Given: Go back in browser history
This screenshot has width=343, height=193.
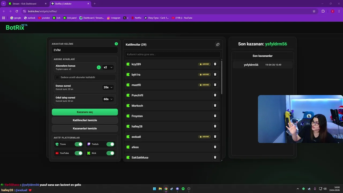Looking at the screenshot, I should click(4, 11).
